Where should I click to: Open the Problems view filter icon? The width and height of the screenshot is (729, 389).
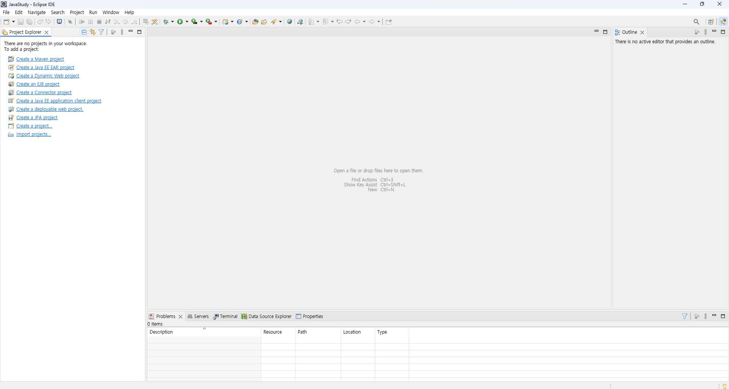685,316
